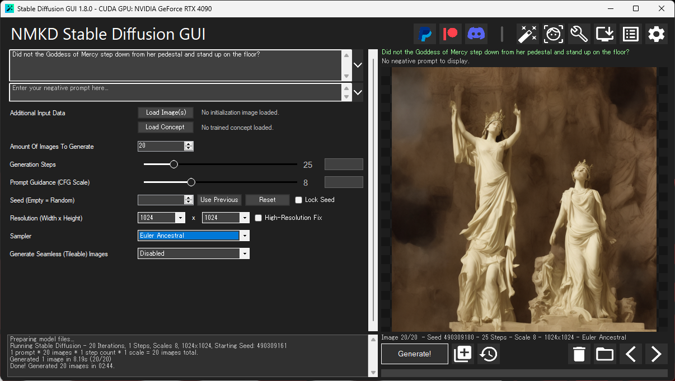The height and width of the screenshot is (381, 675).
Task: Add current settings to the queue
Action: (x=463, y=354)
